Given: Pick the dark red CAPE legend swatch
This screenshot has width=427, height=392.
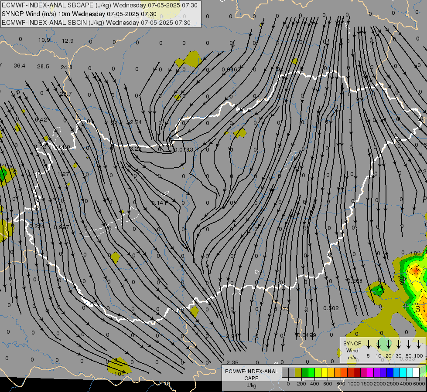Looking at the screenshot, I should (x=357, y=372).
